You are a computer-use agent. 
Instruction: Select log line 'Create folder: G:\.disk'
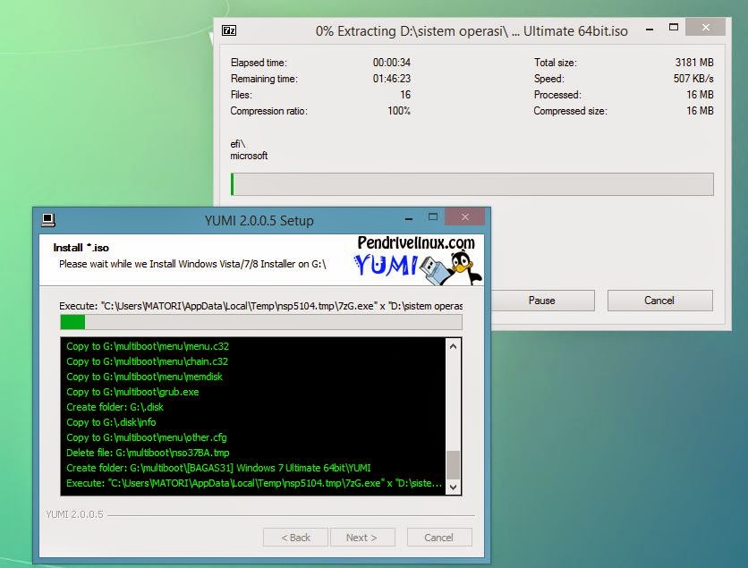[x=115, y=407]
